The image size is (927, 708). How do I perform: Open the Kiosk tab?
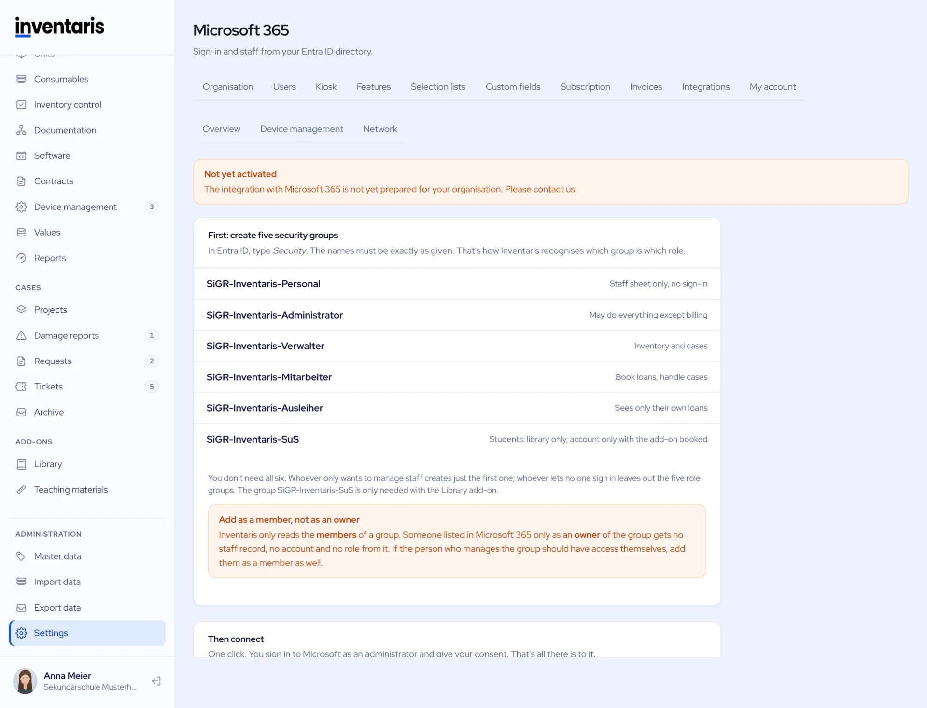(326, 87)
